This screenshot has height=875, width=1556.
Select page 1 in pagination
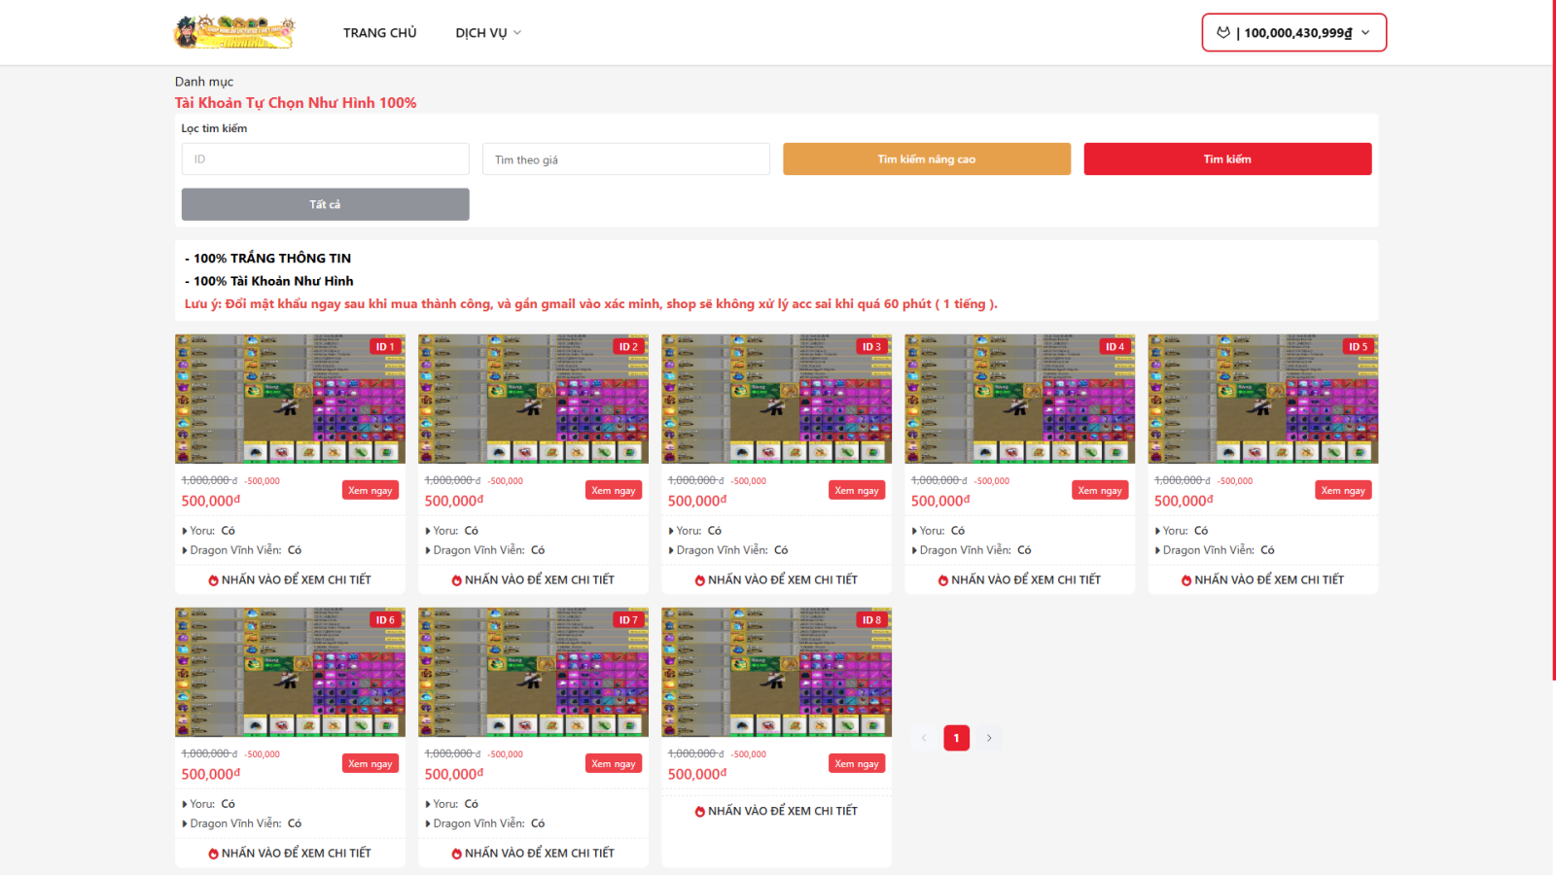click(957, 738)
